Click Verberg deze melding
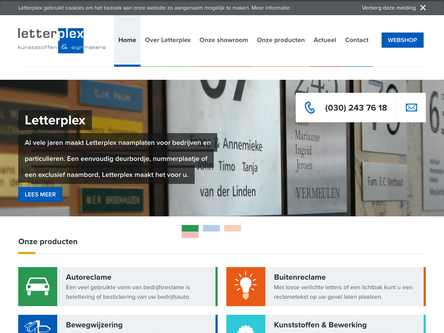This screenshot has width=444, height=333. (x=388, y=8)
